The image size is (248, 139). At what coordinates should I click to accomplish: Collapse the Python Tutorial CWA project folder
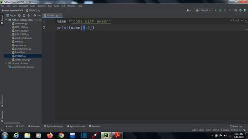click(x=6, y=20)
